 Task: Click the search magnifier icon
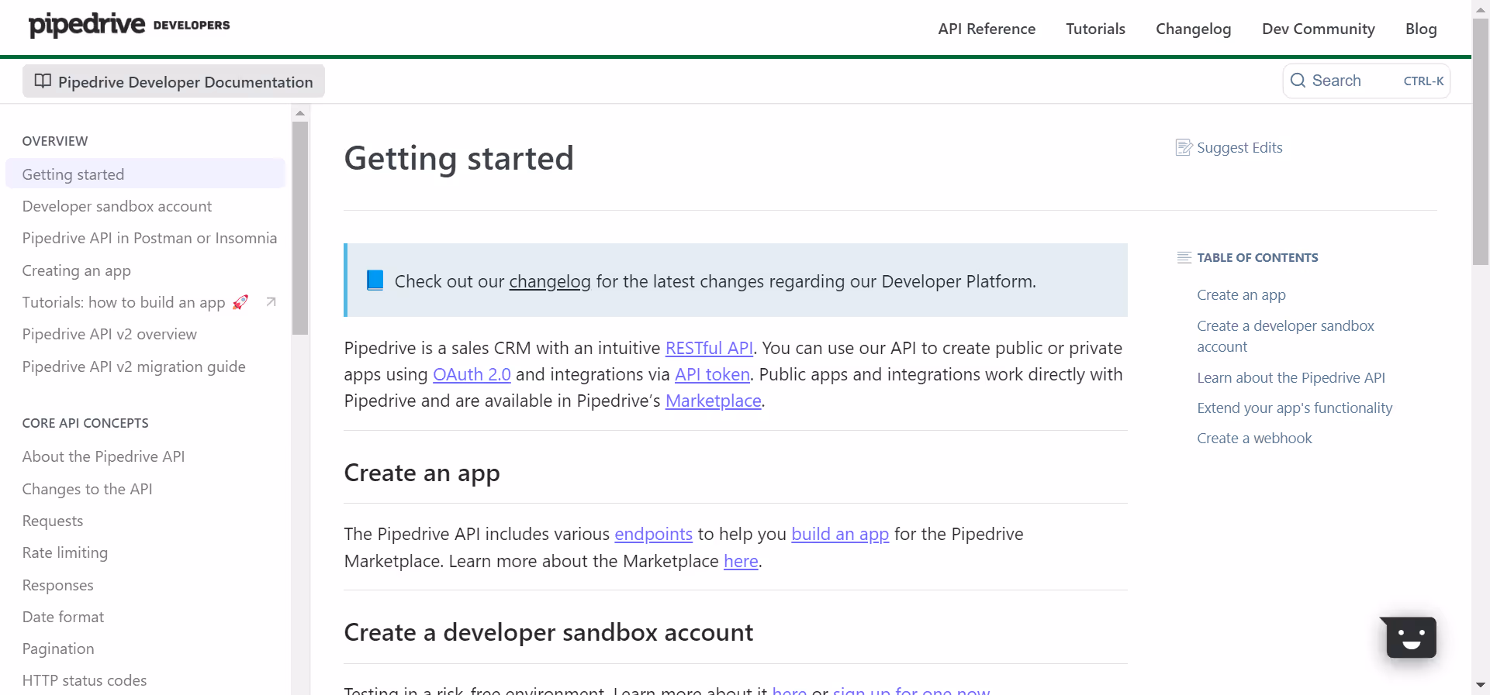1298,81
